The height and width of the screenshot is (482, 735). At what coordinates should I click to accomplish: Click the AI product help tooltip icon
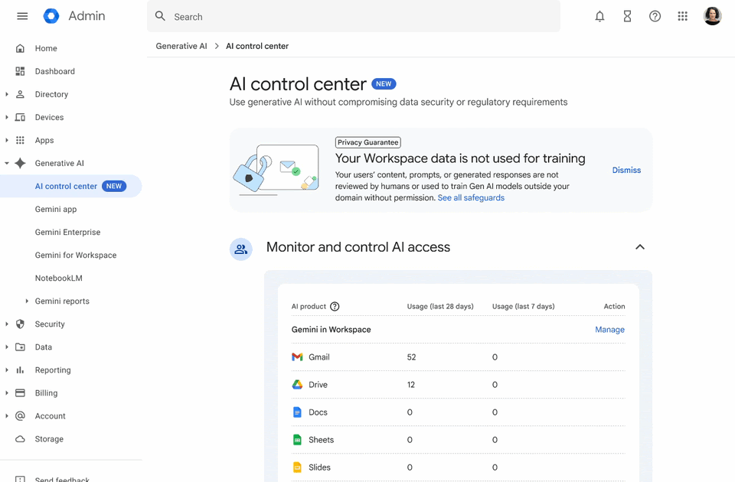click(x=335, y=306)
